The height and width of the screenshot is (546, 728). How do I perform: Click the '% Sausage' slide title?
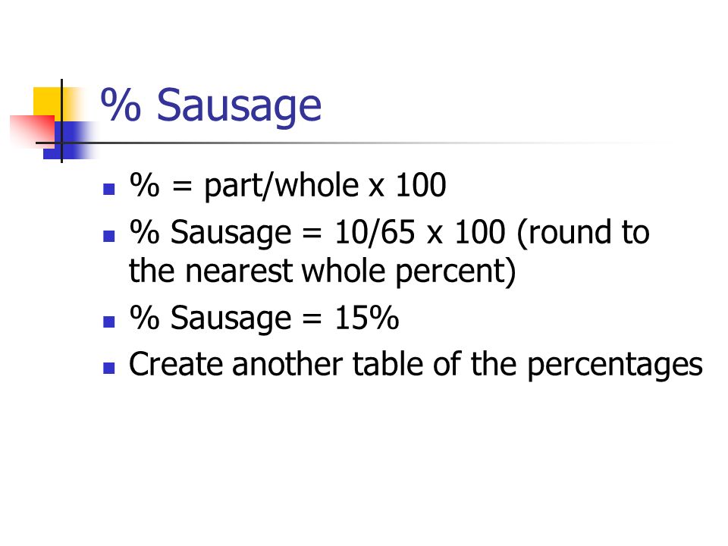pos(211,107)
